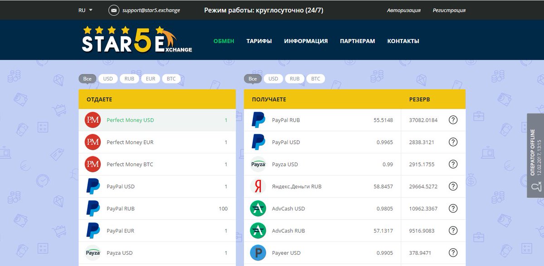The width and height of the screenshot is (544, 266).
Task: Select Все filter above Получаете list
Action: click(x=253, y=79)
